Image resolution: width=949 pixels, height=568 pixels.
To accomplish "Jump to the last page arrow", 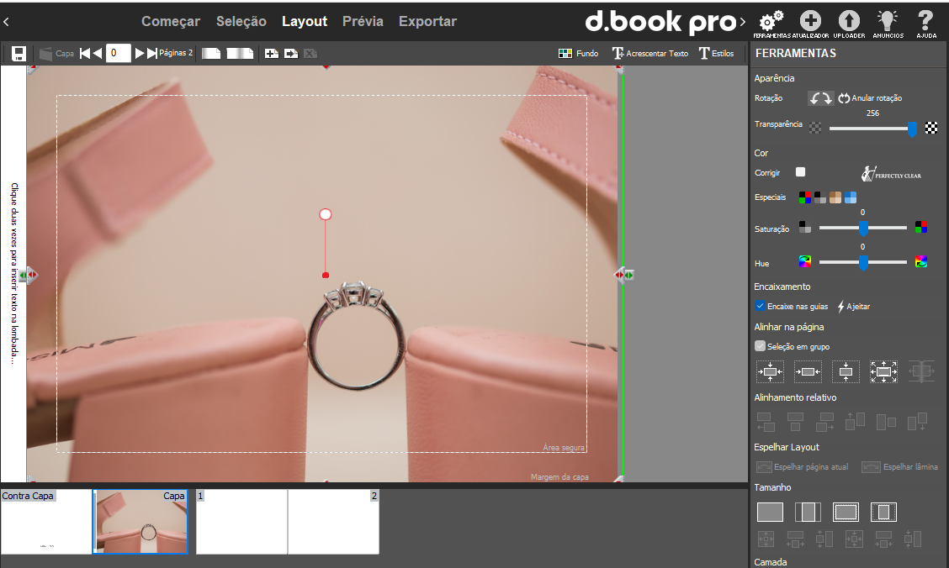I will [152, 53].
